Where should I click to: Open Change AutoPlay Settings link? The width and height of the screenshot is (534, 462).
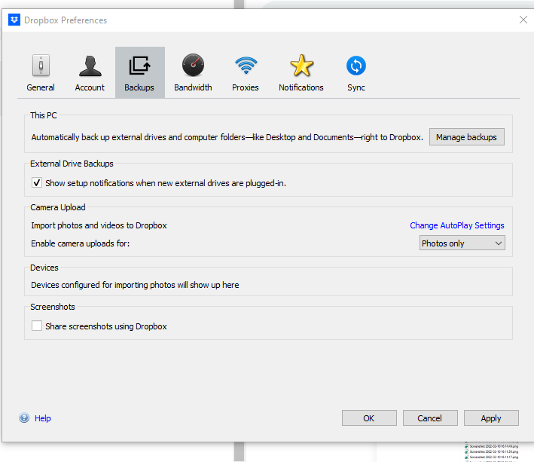coord(457,225)
